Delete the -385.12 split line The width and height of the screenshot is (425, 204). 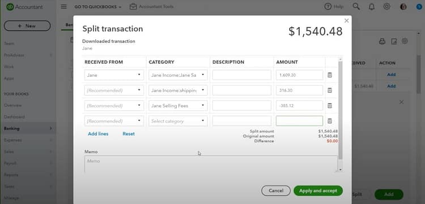(330, 106)
